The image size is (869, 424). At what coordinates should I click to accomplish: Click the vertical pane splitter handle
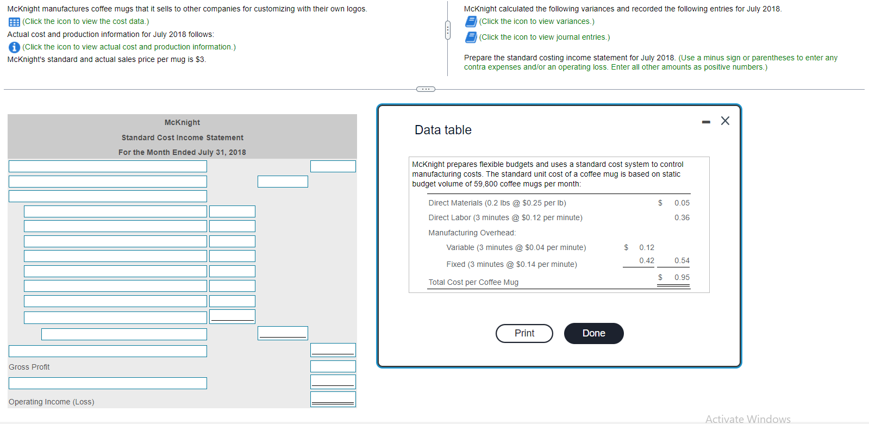click(447, 30)
